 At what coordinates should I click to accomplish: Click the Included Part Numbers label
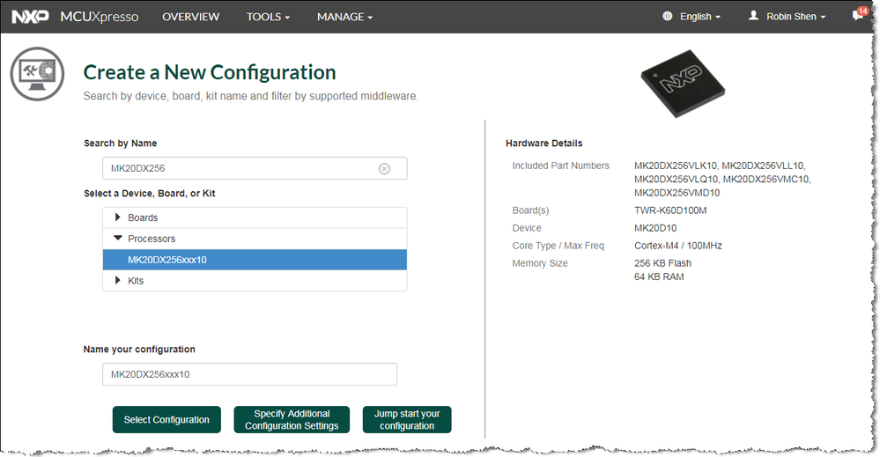560,166
